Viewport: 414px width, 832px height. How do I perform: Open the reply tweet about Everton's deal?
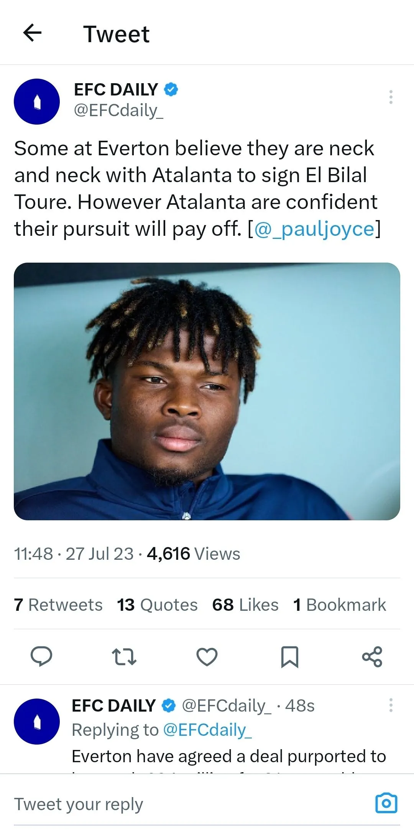(x=229, y=756)
